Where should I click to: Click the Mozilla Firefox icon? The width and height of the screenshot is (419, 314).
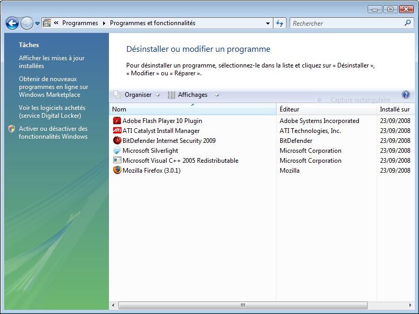117,170
